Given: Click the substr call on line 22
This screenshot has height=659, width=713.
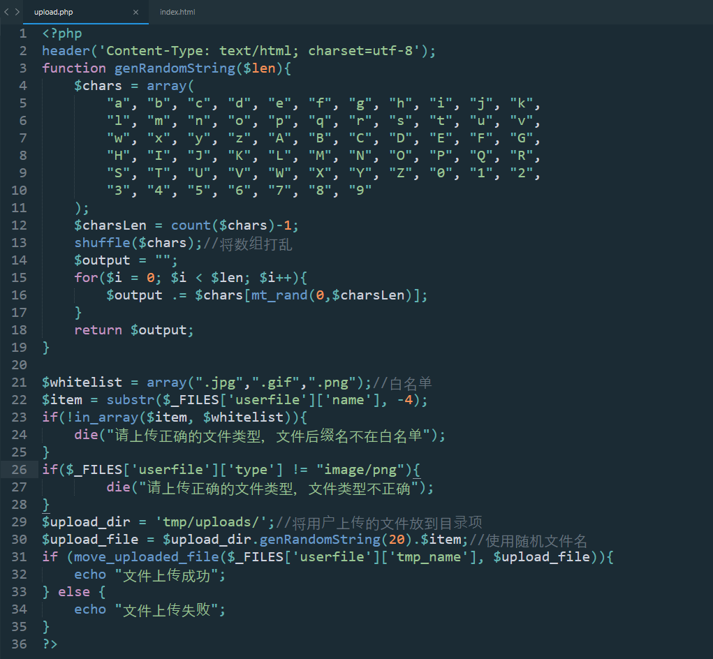Looking at the screenshot, I should point(131,400).
